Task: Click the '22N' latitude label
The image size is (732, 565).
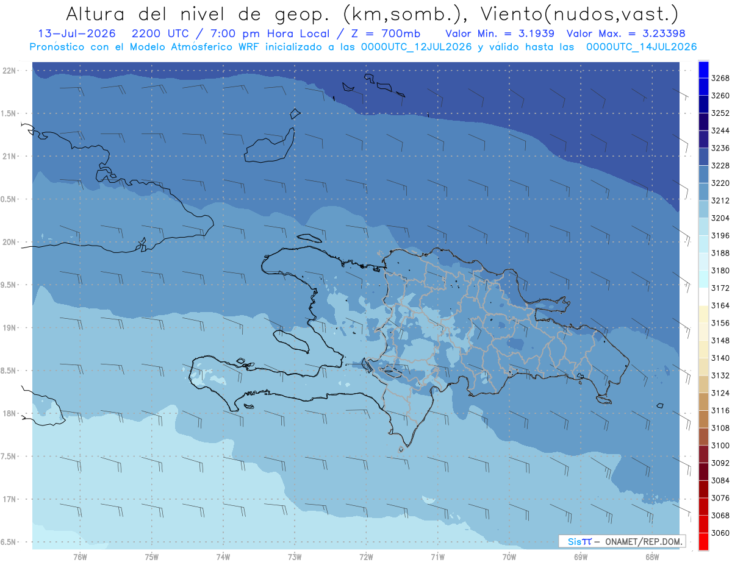Action: point(9,70)
